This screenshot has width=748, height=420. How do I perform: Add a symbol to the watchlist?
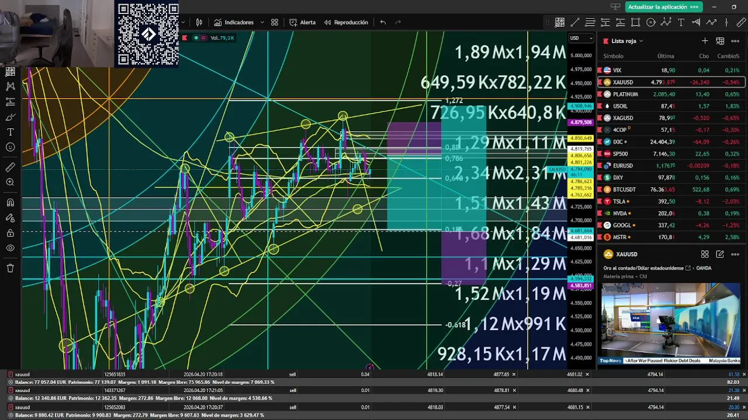click(x=705, y=41)
